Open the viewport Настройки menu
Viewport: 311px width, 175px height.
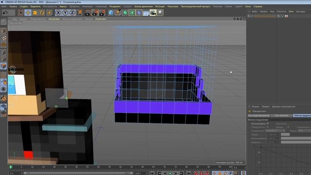54,19
